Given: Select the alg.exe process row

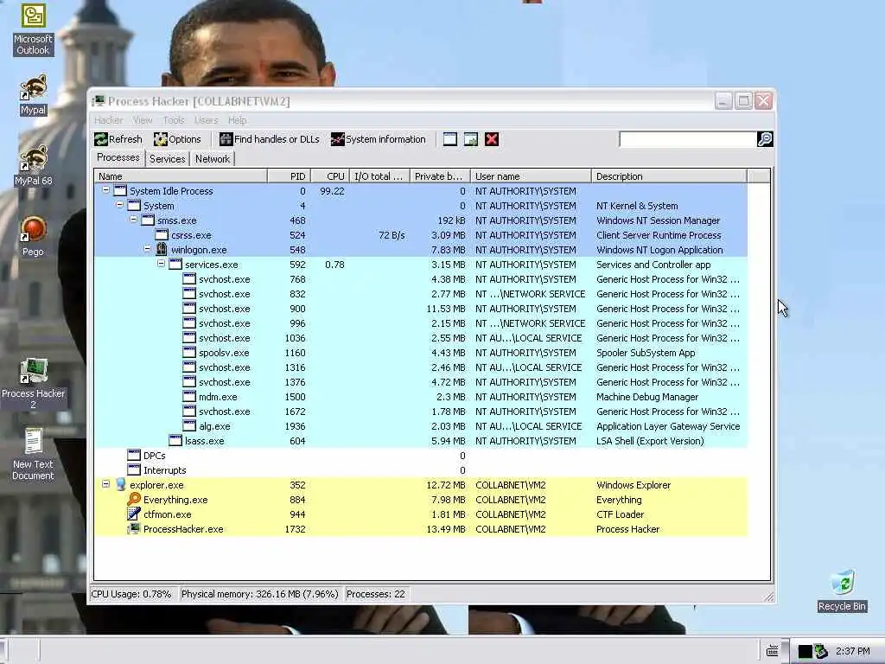Looking at the screenshot, I should tap(421, 425).
